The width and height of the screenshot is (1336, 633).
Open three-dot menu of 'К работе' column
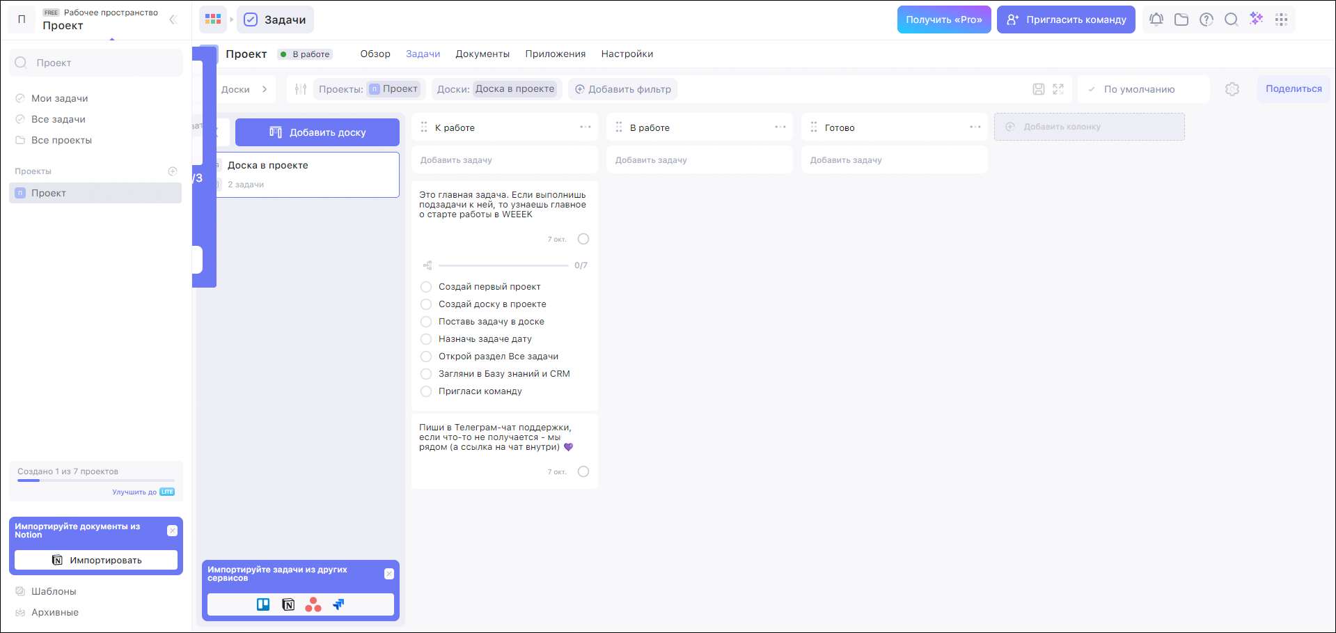(585, 127)
